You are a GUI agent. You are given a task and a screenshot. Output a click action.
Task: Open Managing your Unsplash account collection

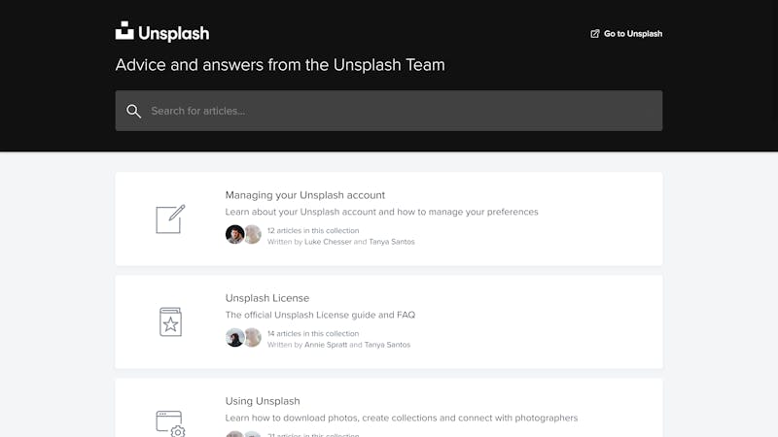[x=388, y=219]
